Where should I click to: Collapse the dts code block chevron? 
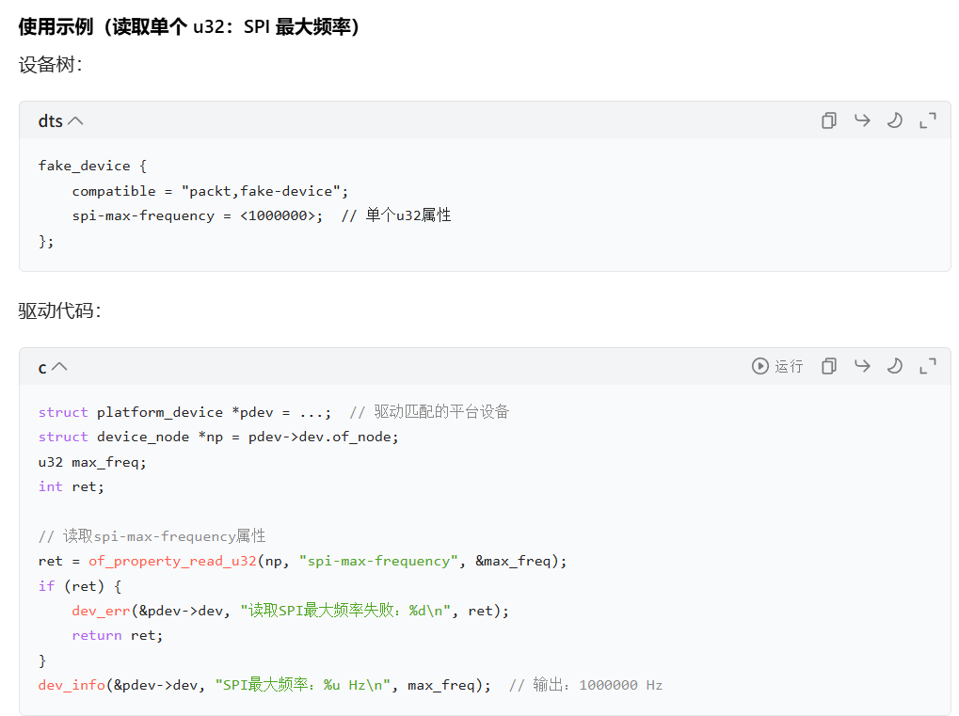coord(75,121)
